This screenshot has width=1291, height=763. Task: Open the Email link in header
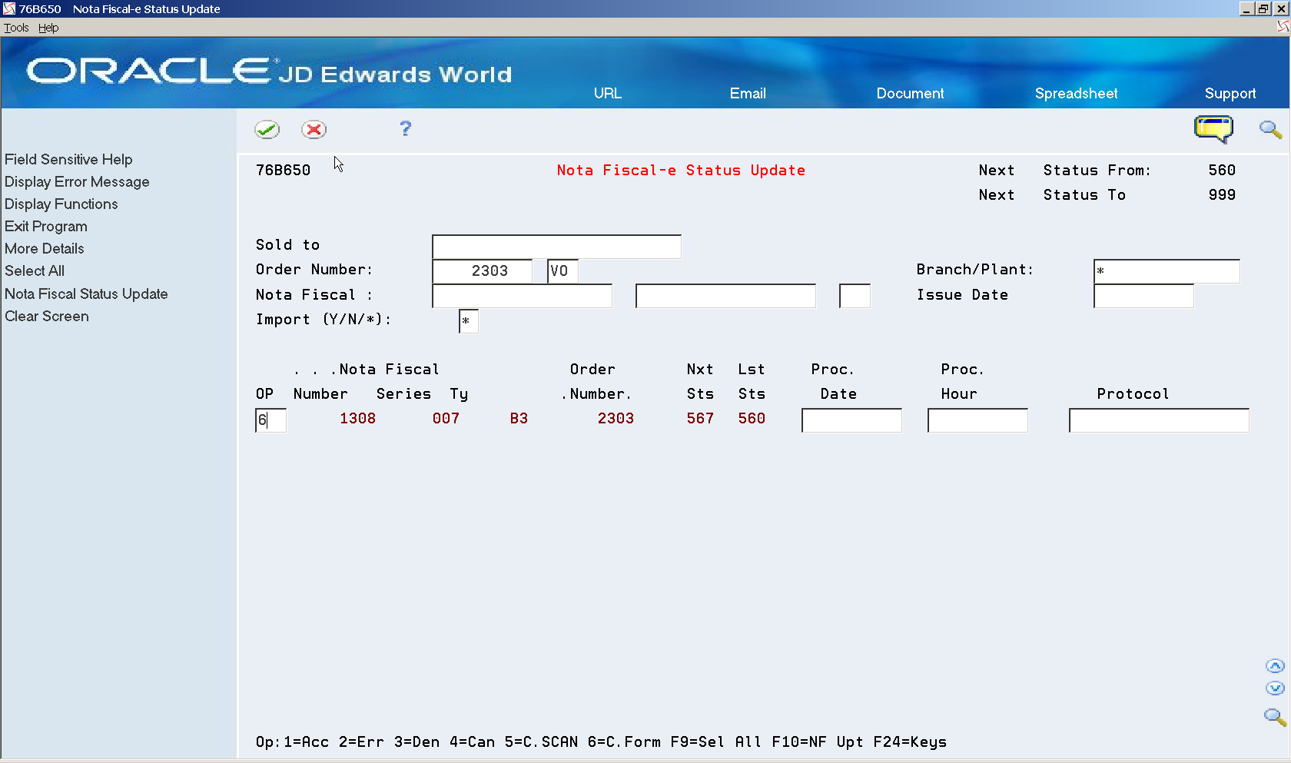click(748, 93)
